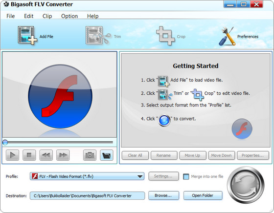Viewport: 274px width, 213px height.
Task: Click the Crop tool icon
Action: click(165, 36)
